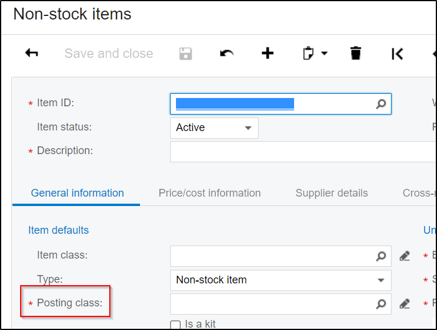Click the clipboard copy-paste icon
Image resolution: width=437 pixels, height=330 pixels.
tap(308, 53)
